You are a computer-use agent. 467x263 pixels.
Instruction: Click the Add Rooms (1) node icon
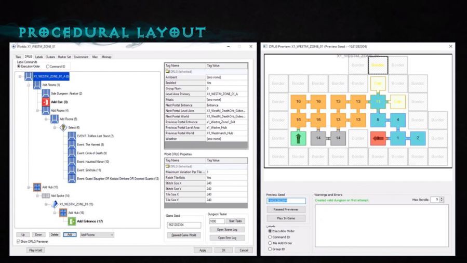[x=37, y=85]
